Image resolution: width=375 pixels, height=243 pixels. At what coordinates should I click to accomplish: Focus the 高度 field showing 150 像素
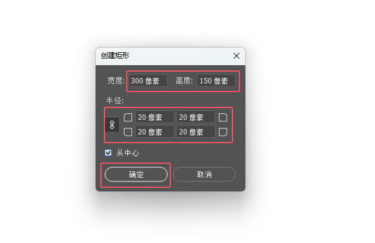point(216,80)
